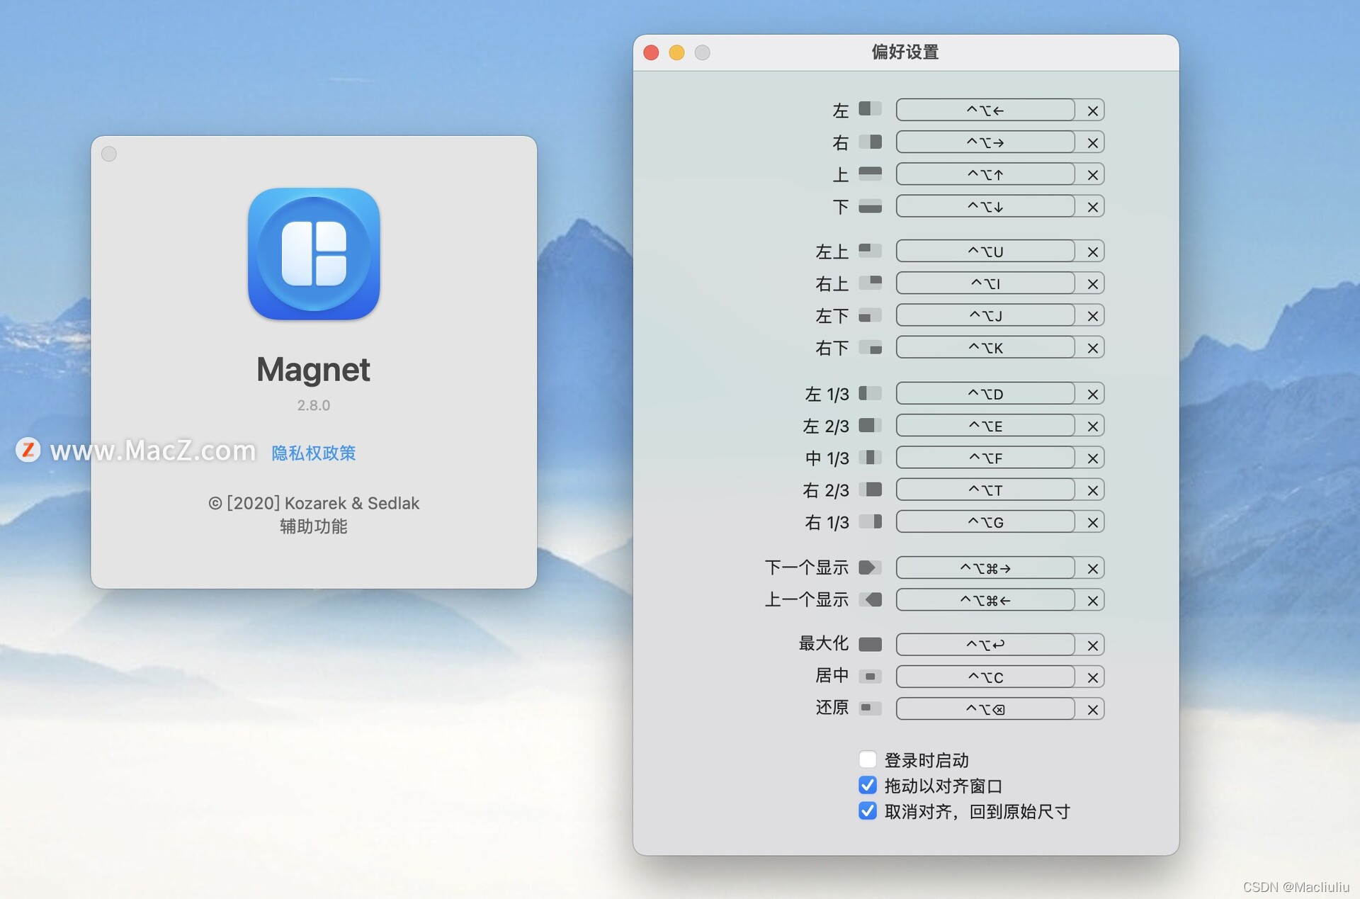This screenshot has height=899, width=1360.
Task: Enable launch at login checkbox
Action: tap(867, 759)
